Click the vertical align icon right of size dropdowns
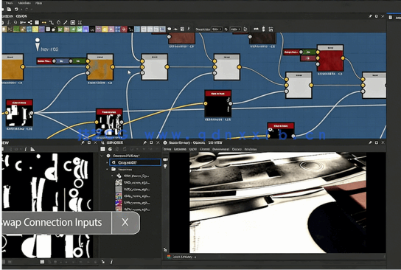The height and width of the screenshot is (270, 401). point(264,30)
